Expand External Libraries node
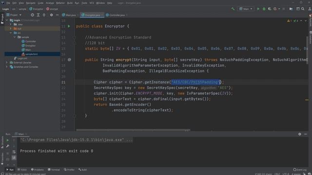This screenshot has width=312, height=175. tap(7, 63)
